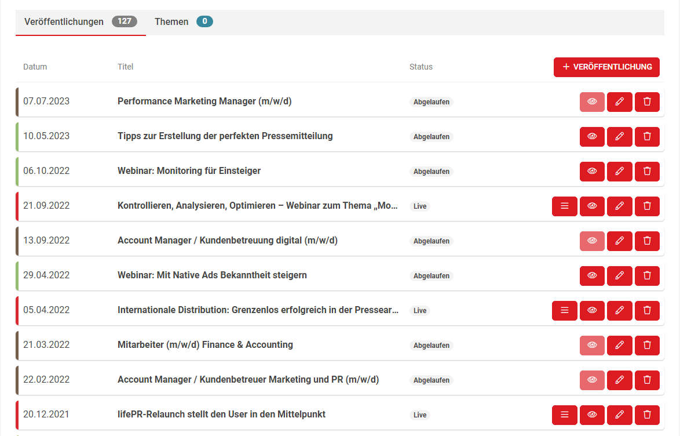Preview the Tipps zur Erstellung publication
Screen dimensions: 680x436
coord(592,136)
